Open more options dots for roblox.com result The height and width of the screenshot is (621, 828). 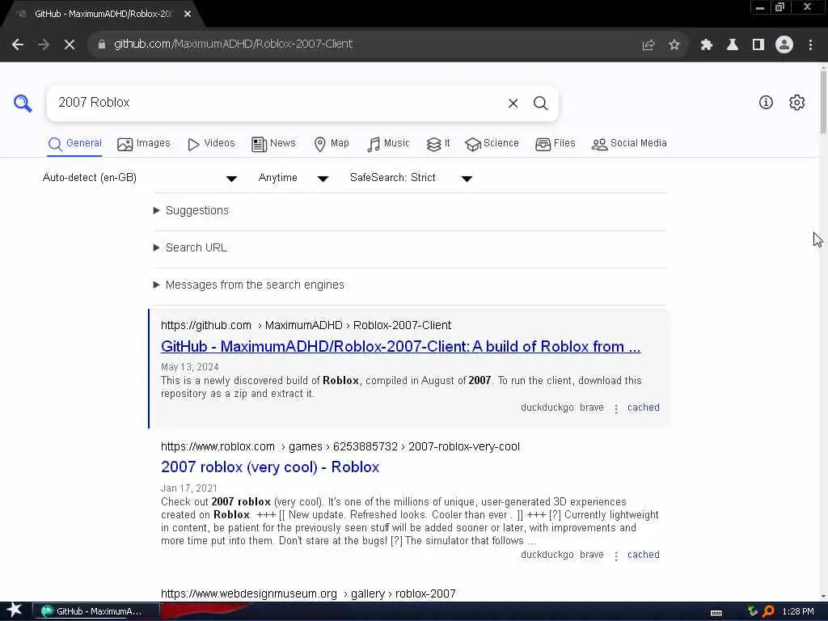[x=615, y=556]
